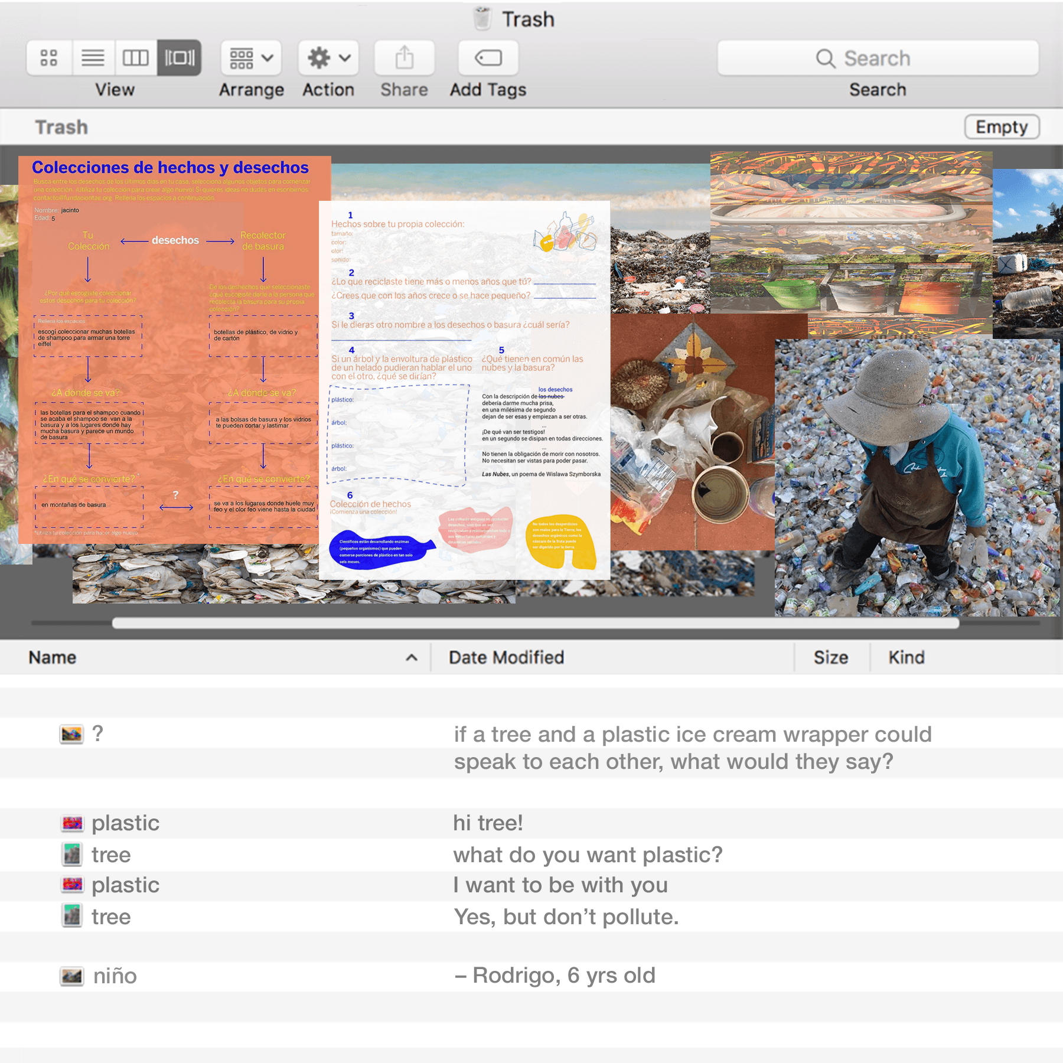Click the cover flow horizontal scrollbar
The image size is (1063, 1063).
point(536,623)
